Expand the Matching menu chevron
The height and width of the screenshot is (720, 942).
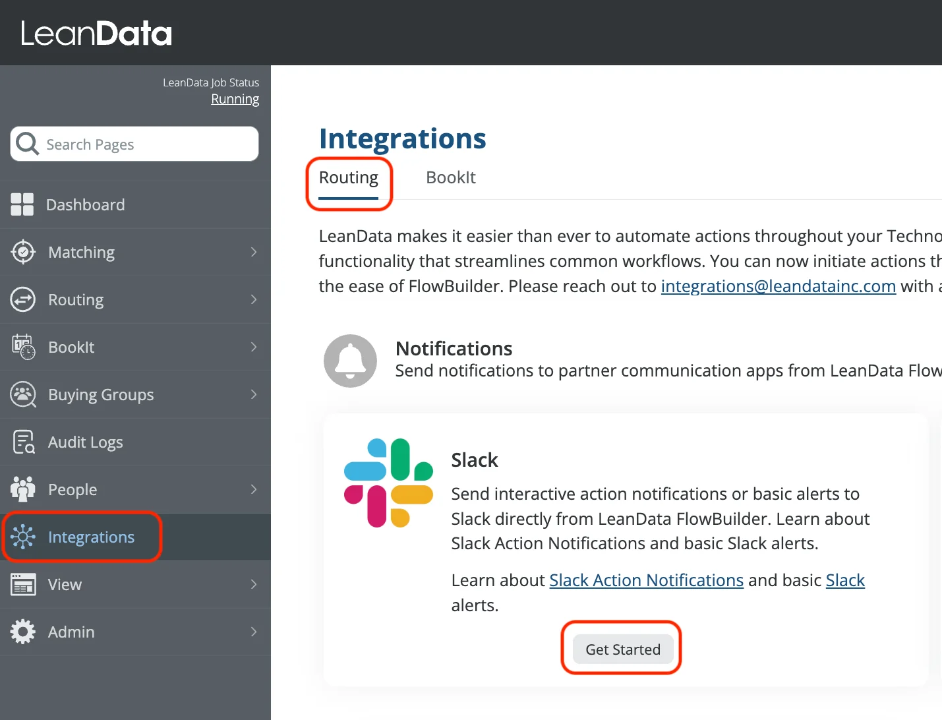pos(254,252)
